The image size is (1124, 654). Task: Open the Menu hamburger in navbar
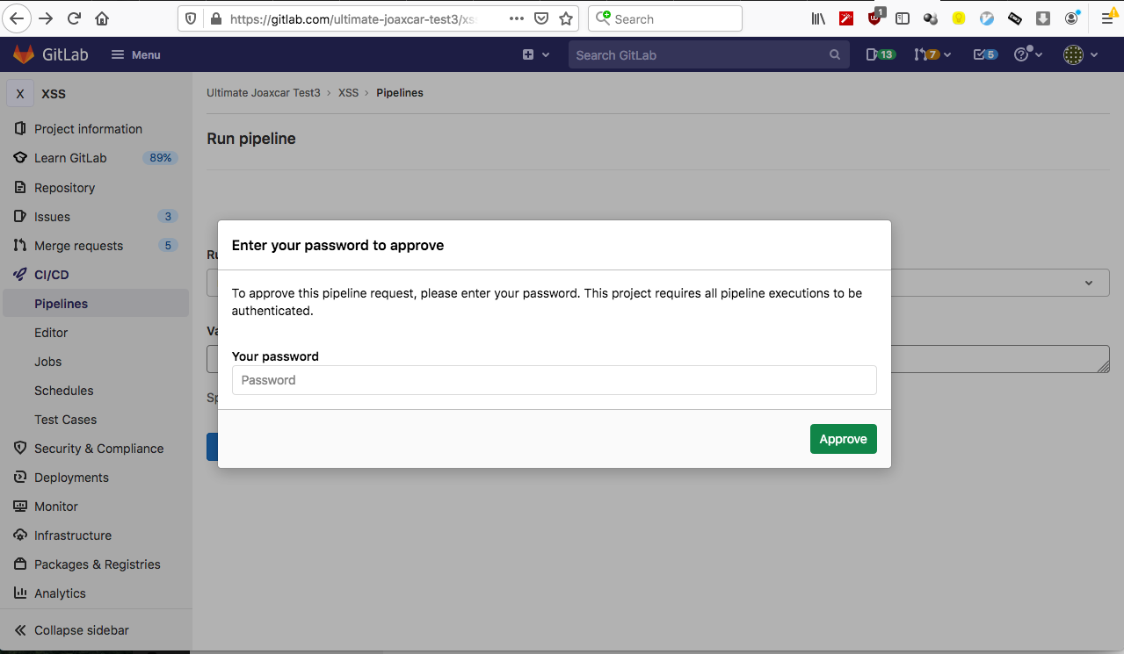tap(135, 54)
